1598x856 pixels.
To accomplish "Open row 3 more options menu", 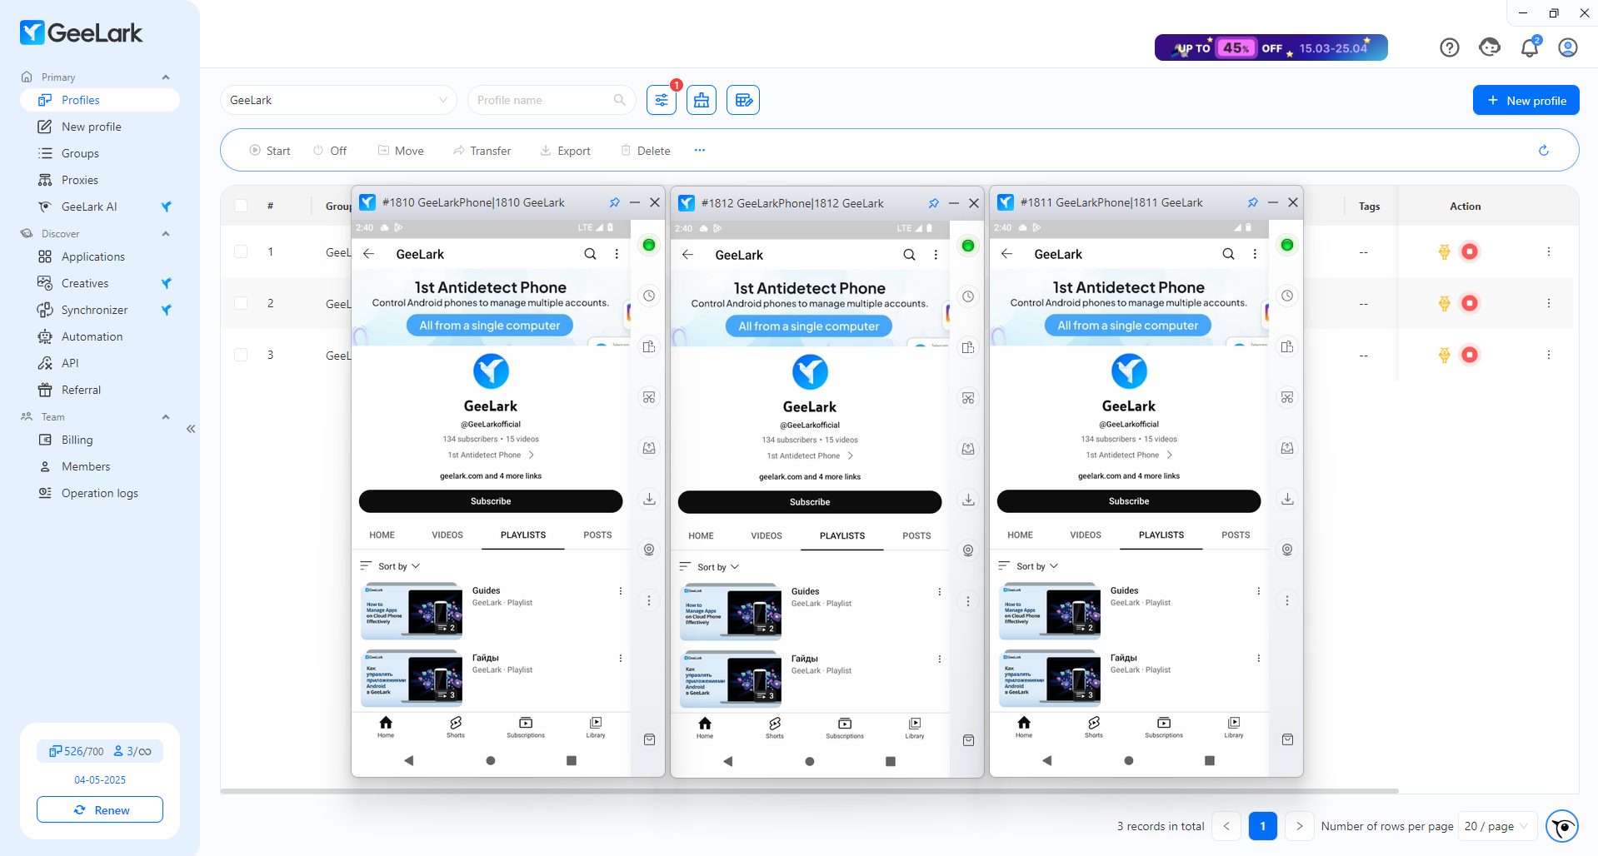I will [x=1549, y=355].
